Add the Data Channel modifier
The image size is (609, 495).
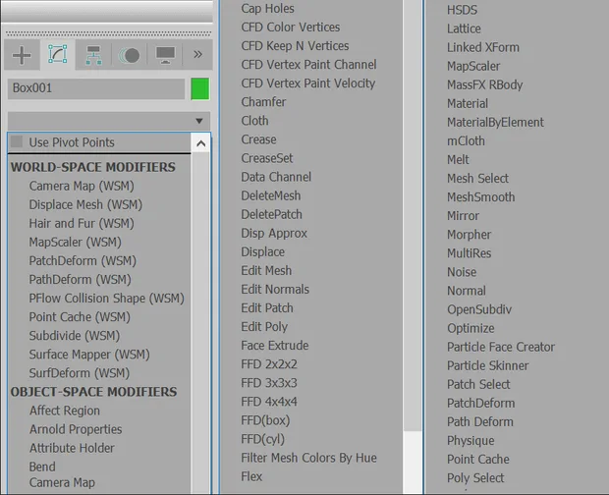pyautogui.click(x=276, y=177)
